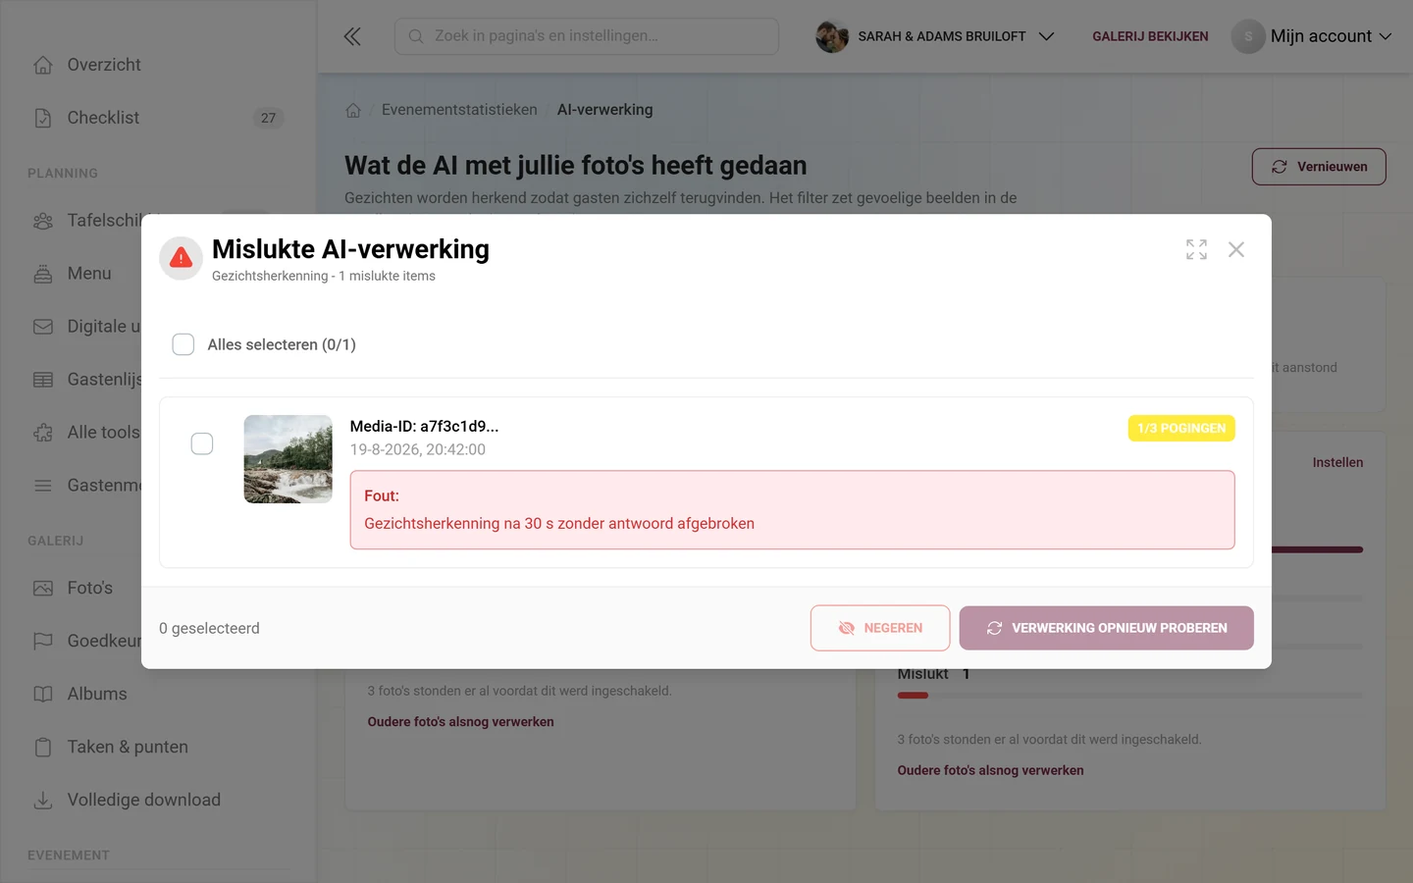Click the Albums book icon

[x=43, y=695]
